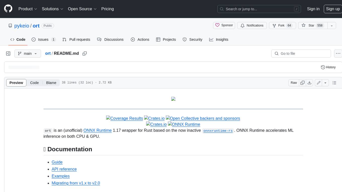Screen dimensions: 342x192
Task: Open the more file actions menu
Action: coord(338,54)
